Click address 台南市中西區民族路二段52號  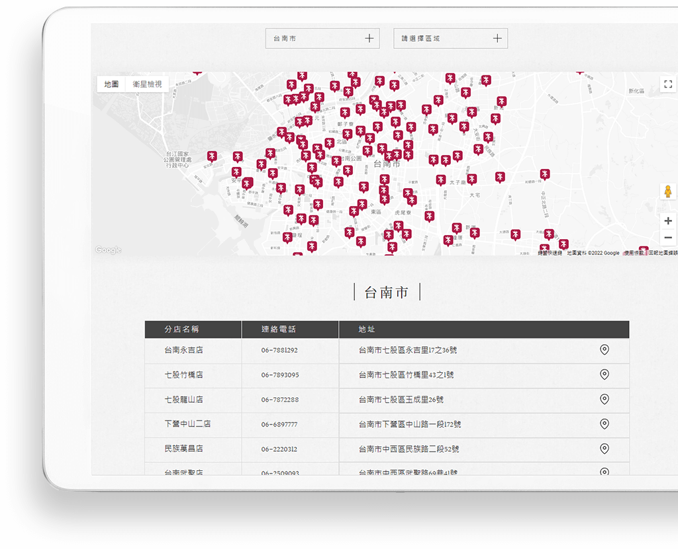(x=409, y=449)
